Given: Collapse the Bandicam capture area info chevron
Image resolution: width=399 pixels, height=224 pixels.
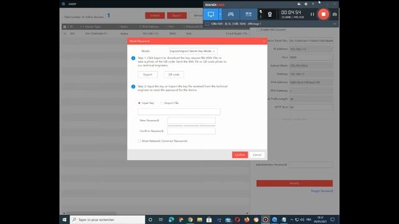Looking at the screenshot, I should click(x=335, y=24).
